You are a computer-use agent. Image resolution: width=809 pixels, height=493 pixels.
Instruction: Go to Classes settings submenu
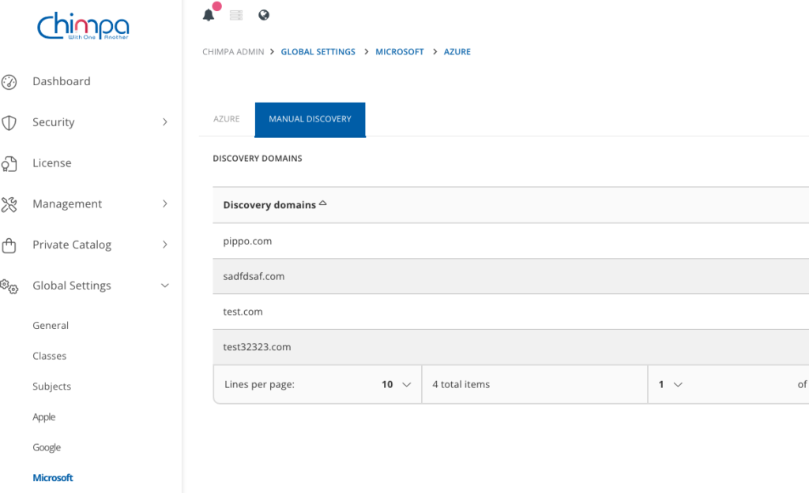tap(50, 356)
